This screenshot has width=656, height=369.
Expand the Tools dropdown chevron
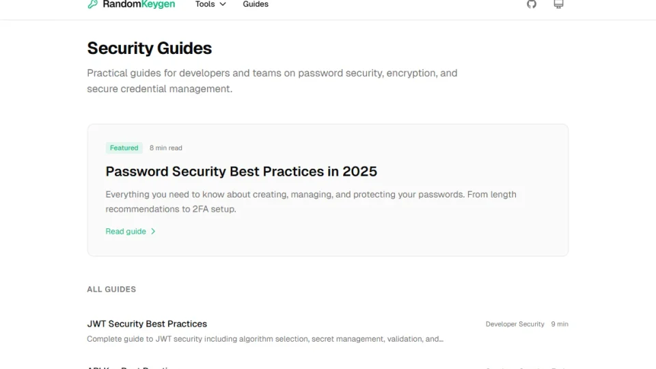tap(223, 4)
